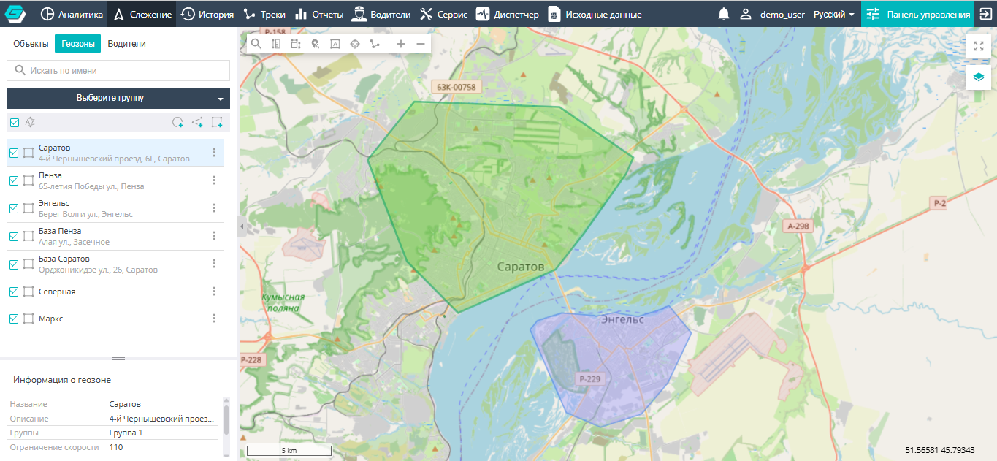
Task: Open Панель управления
Action: click(917, 14)
